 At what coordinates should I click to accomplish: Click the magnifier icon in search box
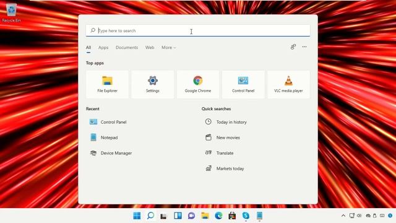click(x=93, y=30)
